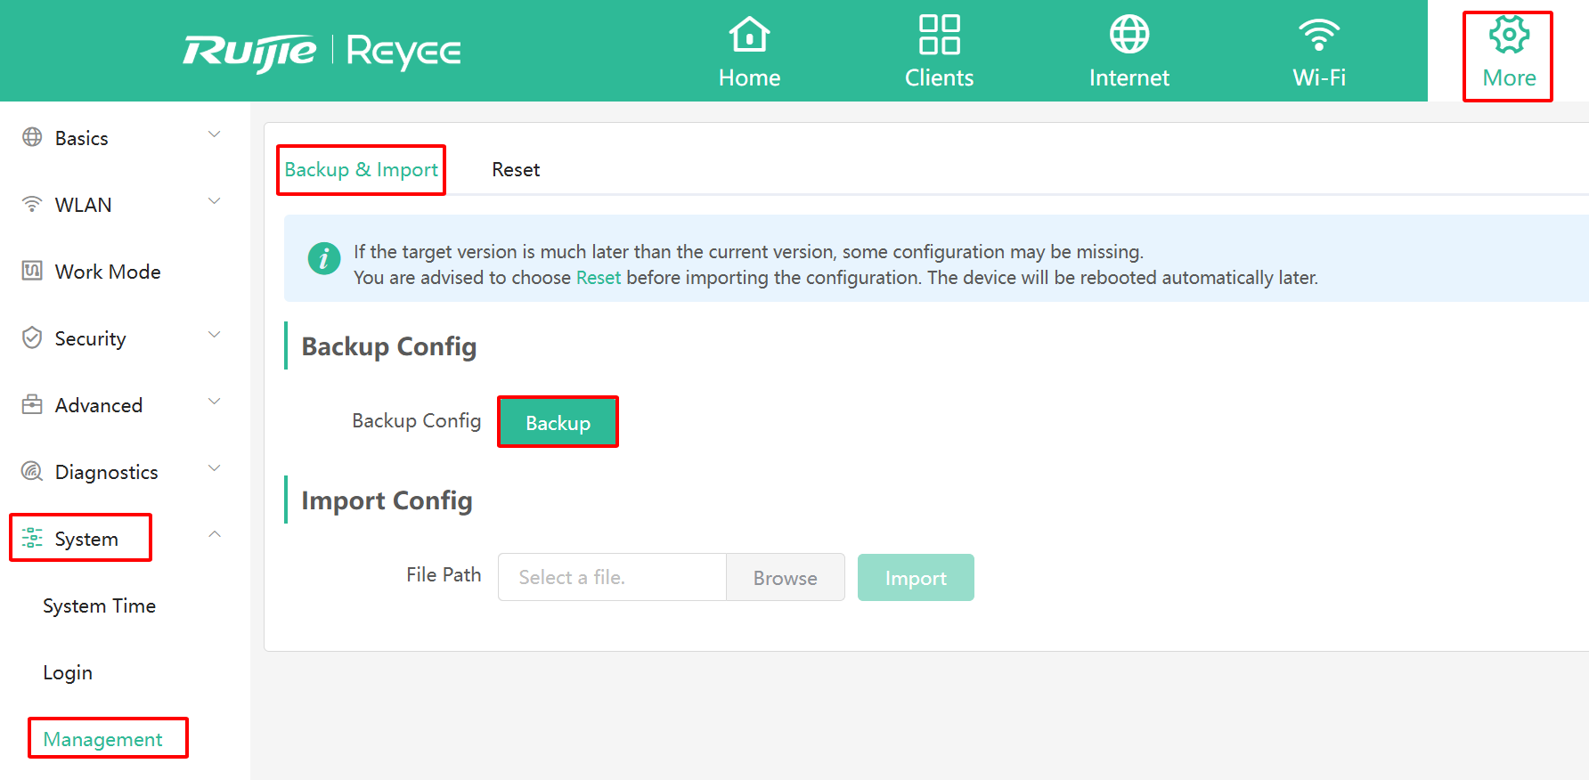
Task: Click the Security shield icon
Action: click(x=32, y=337)
